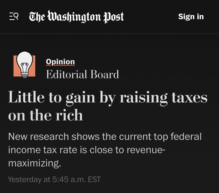Image resolution: width=219 pixels, height=193 pixels.
Task: Select the Editorial Board byline
Action: (x=82, y=74)
